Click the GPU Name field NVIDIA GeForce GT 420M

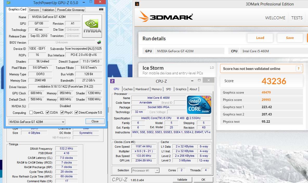pyautogui.click(x=54, y=17)
